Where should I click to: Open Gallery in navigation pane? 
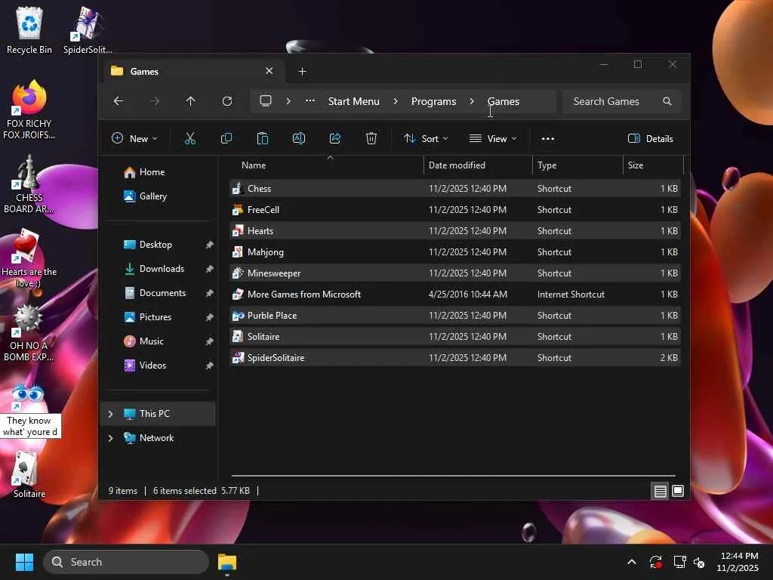click(152, 196)
